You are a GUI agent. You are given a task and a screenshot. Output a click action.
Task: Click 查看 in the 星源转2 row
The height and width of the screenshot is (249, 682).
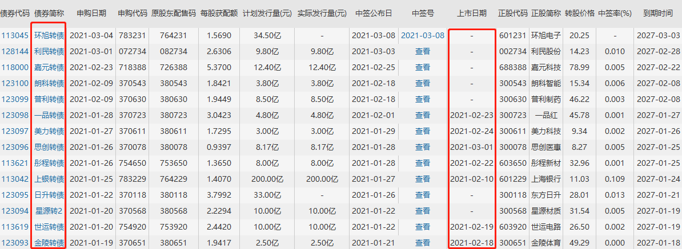tap(423, 211)
